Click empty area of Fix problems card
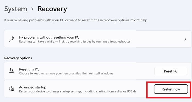 click(x=157, y=39)
